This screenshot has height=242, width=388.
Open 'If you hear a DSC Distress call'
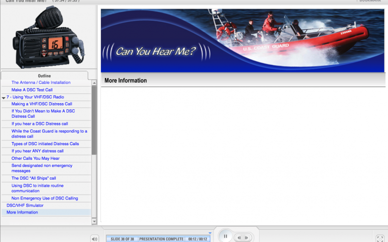[x=40, y=124]
